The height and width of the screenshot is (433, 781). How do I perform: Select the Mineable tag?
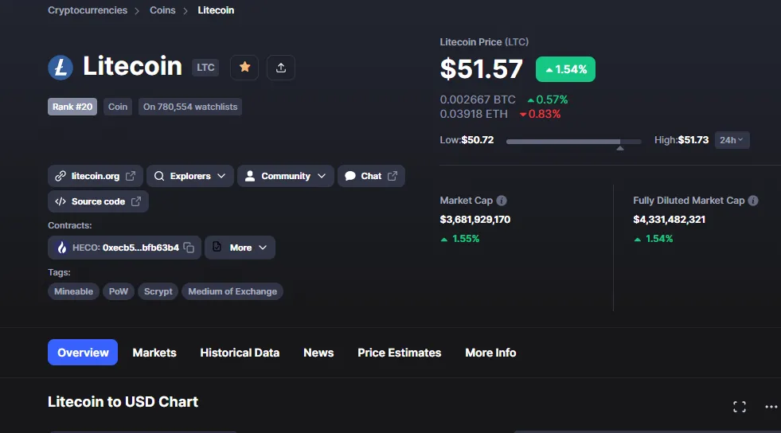point(74,291)
